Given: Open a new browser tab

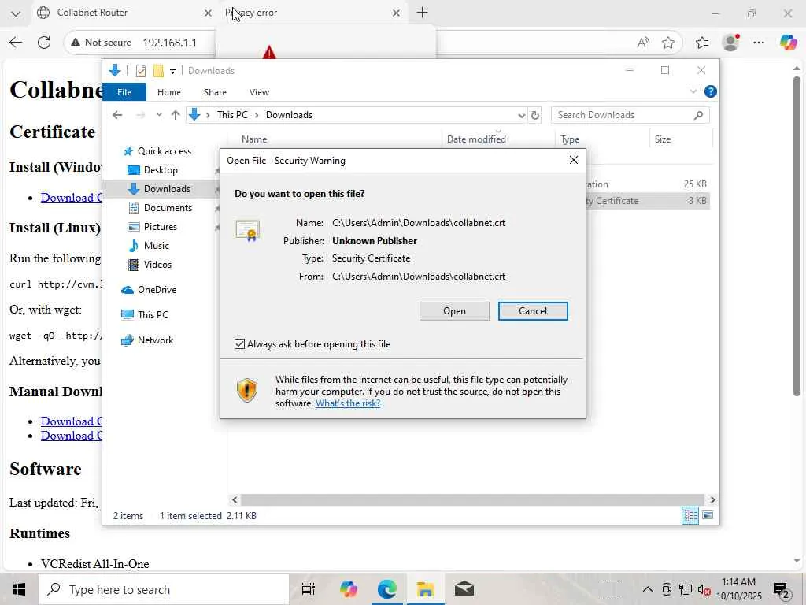Looking at the screenshot, I should click(x=422, y=13).
